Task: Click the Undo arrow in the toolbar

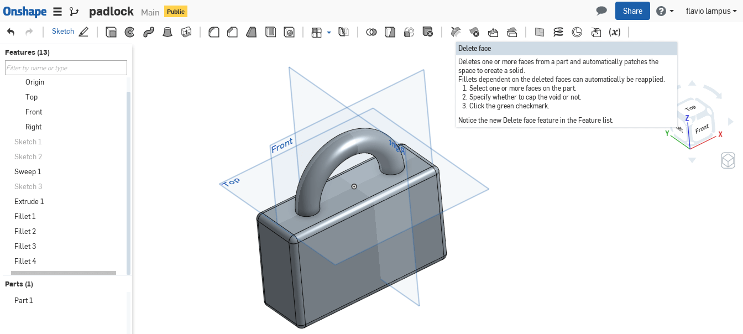Action: 11,32
